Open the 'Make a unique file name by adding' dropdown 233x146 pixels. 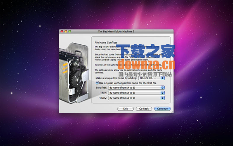point(151,78)
